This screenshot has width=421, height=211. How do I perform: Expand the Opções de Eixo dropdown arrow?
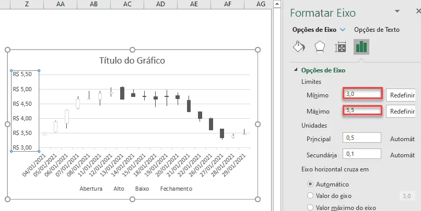(343, 30)
